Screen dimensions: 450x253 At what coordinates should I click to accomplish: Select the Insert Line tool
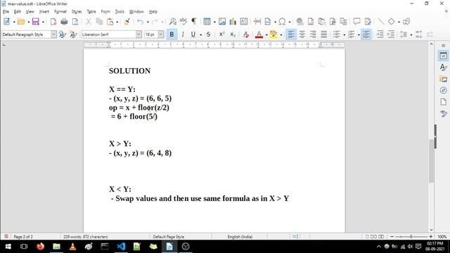381,22
